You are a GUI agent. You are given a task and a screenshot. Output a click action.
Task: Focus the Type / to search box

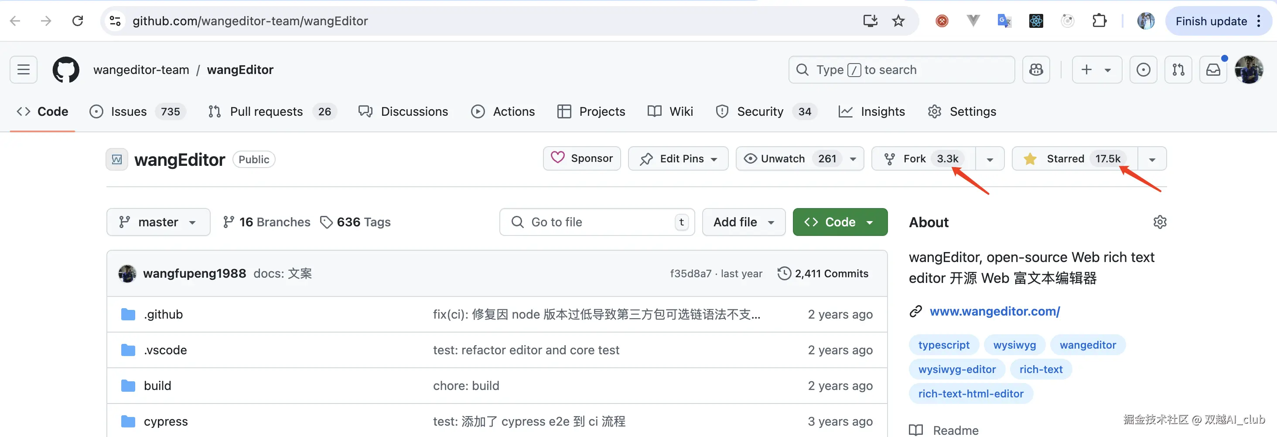(901, 69)
